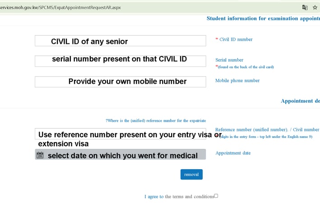The width and height of the screenshot is (320, 204).
Task: Click the 'Serial number' label
Action: coord(229,60)
